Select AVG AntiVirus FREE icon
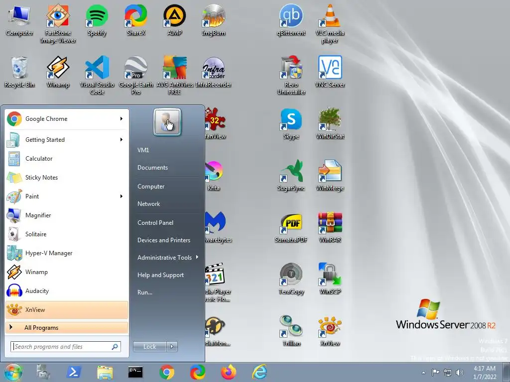Viewport: 510px width, 382px height. tap(175, 76)
